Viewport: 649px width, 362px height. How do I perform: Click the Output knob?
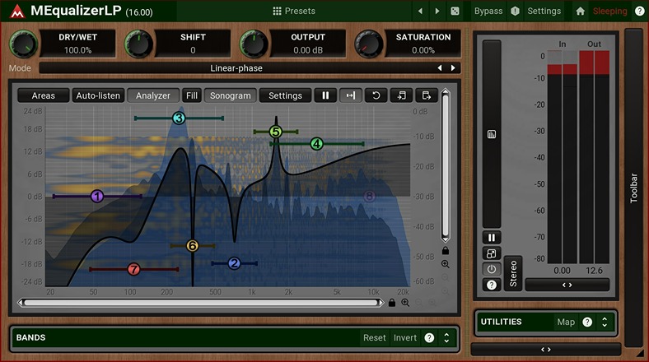pos(254,44)
